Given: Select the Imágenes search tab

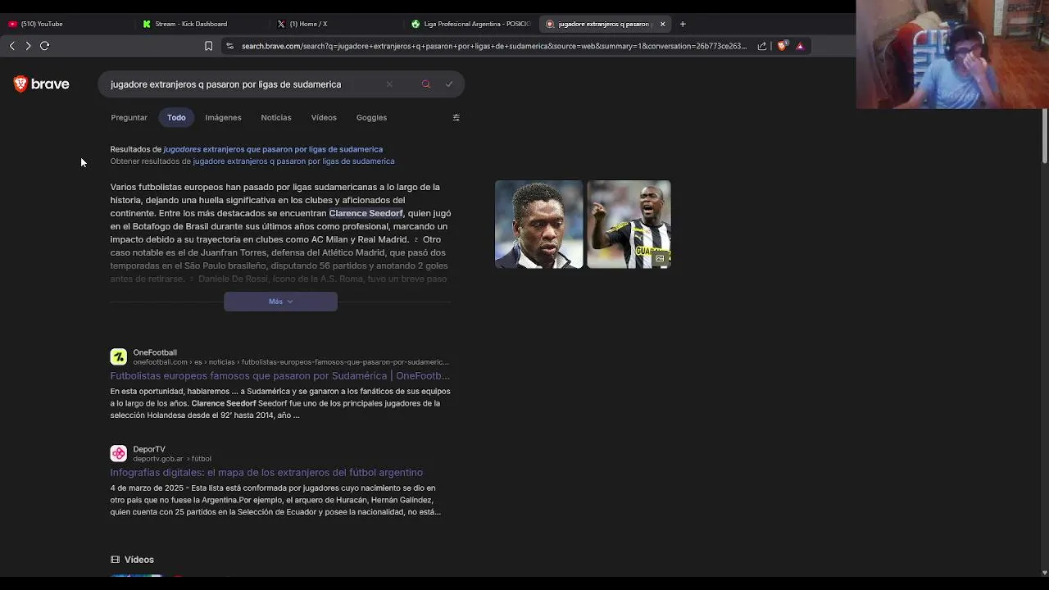Looking at the screenshot, I should 223,117.
